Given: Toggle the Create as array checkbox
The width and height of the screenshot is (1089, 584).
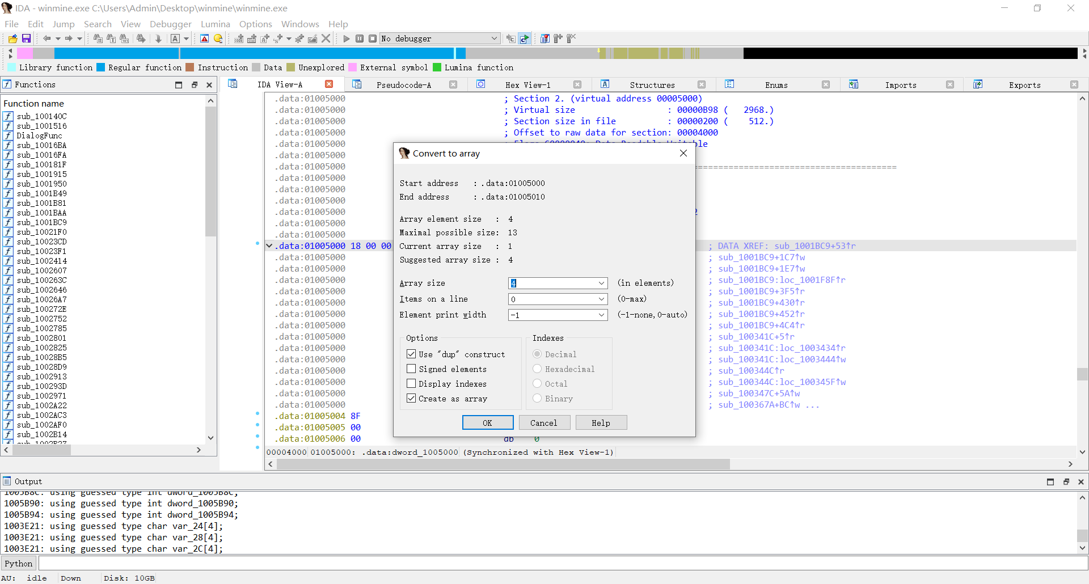Looking at the screenshot, I should click(411, 399).
